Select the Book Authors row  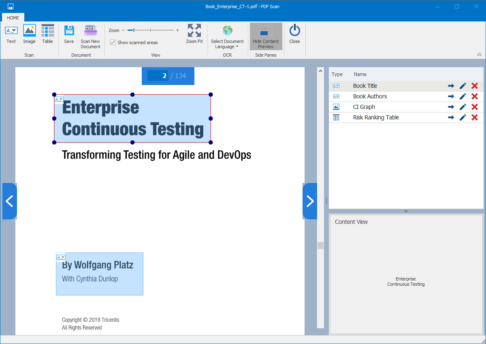tap(406, 96)
